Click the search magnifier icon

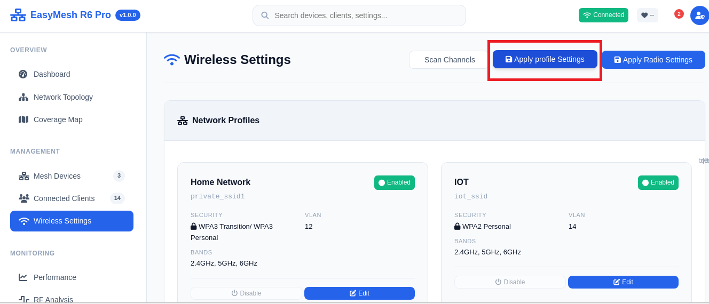tap(265, 15)
